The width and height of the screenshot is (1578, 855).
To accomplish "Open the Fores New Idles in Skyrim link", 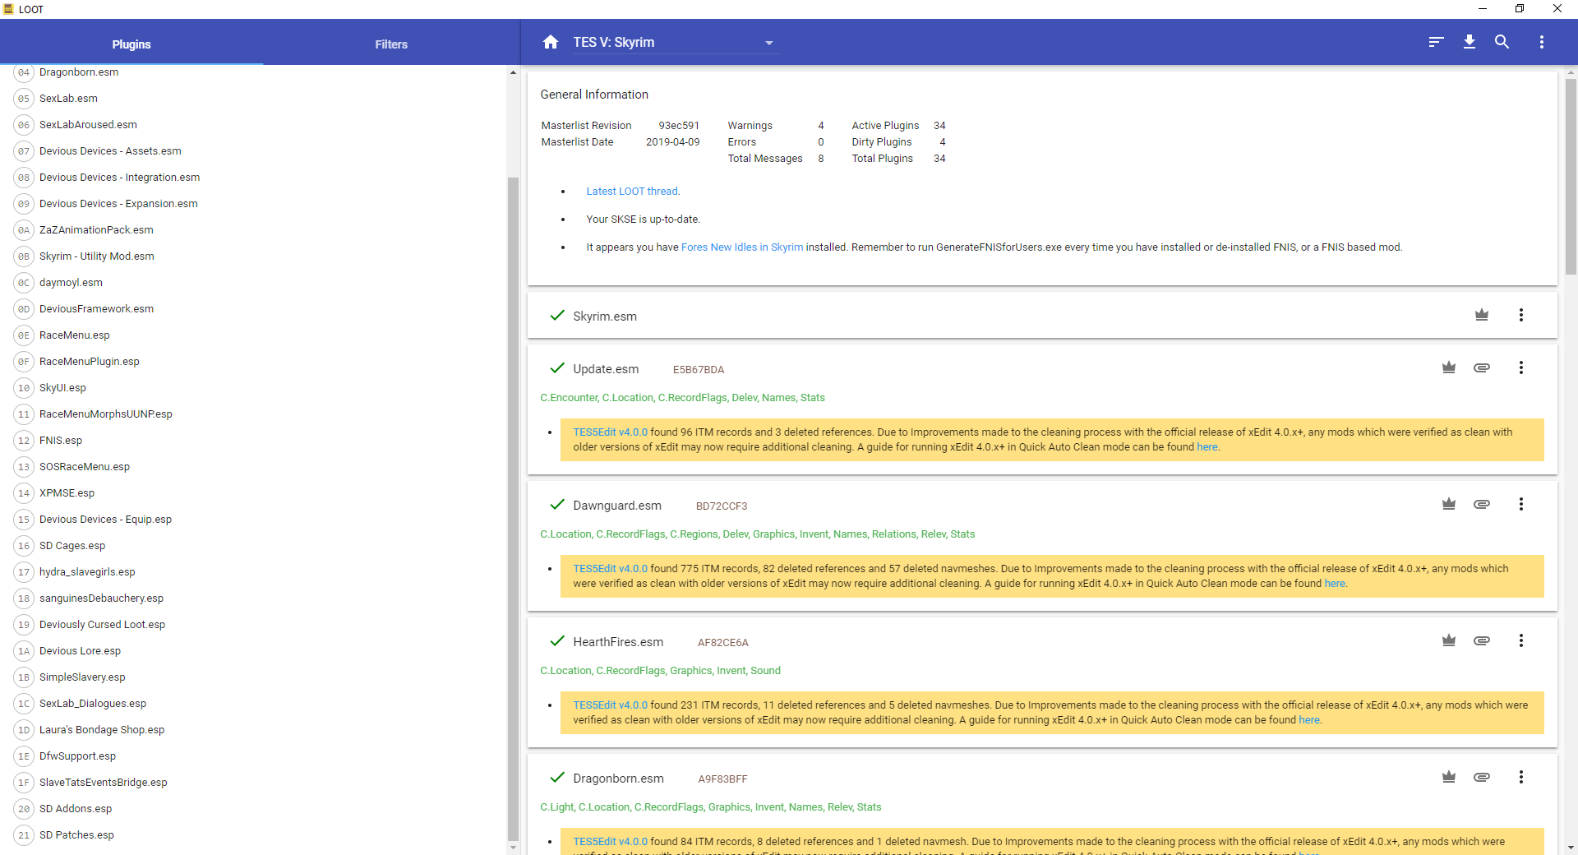I will [742, 247].
